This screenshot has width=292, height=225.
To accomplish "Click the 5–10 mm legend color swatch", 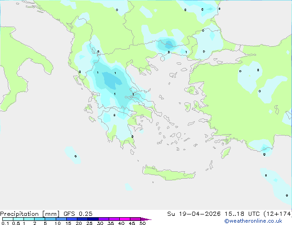I will pyautogui.click(x=50, y=219).
